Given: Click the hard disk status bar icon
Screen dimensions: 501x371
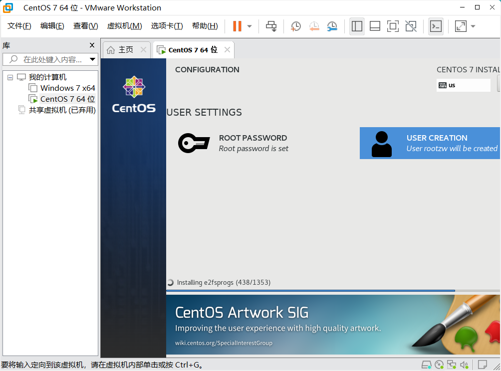Looking at the screenshot, I should (427, 365).
